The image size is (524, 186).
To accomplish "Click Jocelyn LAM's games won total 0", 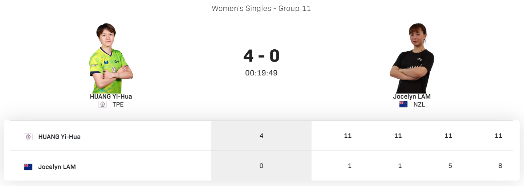I will [x=261, y=166].
